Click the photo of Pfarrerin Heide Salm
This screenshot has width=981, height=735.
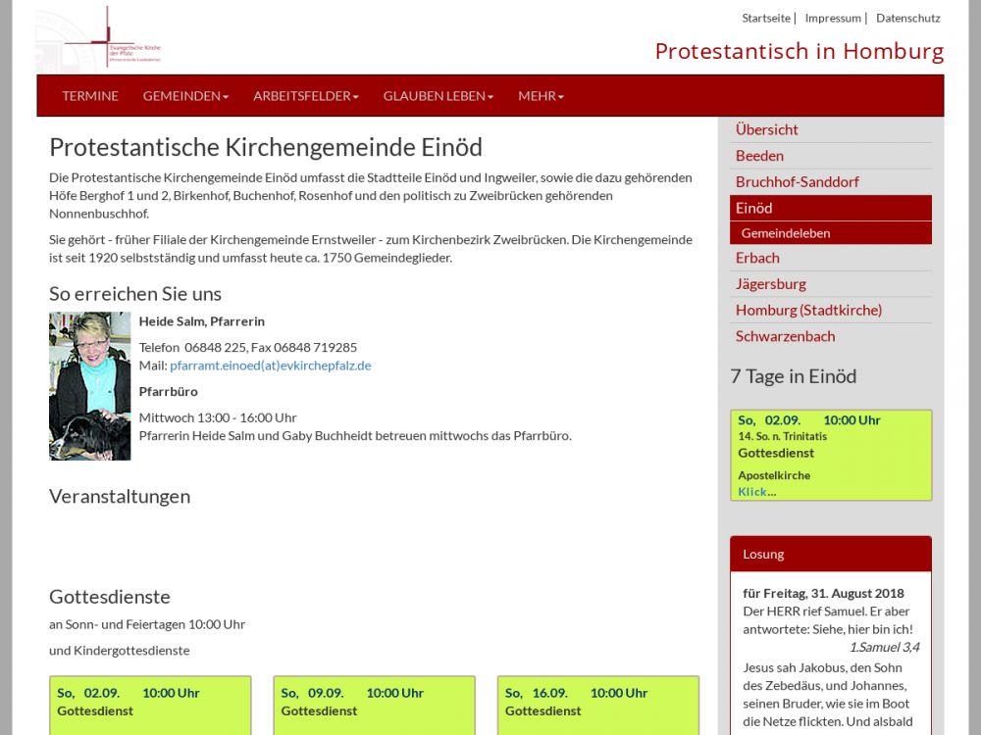pos(89,386)
